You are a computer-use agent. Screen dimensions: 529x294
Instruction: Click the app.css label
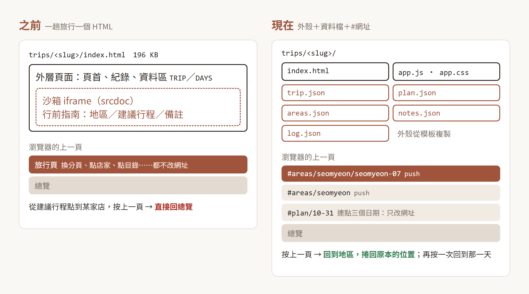454,73
